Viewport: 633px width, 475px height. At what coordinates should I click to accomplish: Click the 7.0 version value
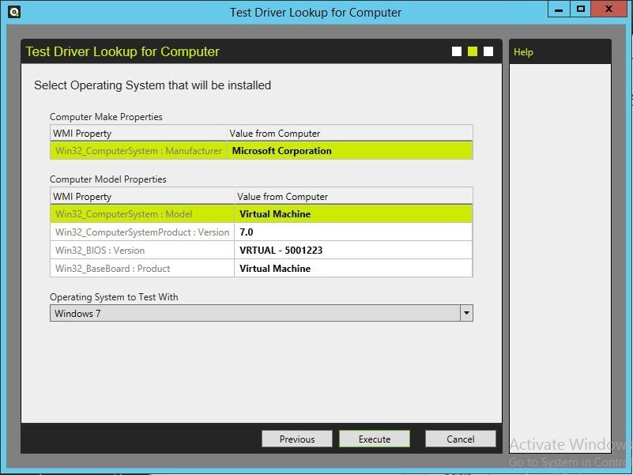tap(353, 232)
